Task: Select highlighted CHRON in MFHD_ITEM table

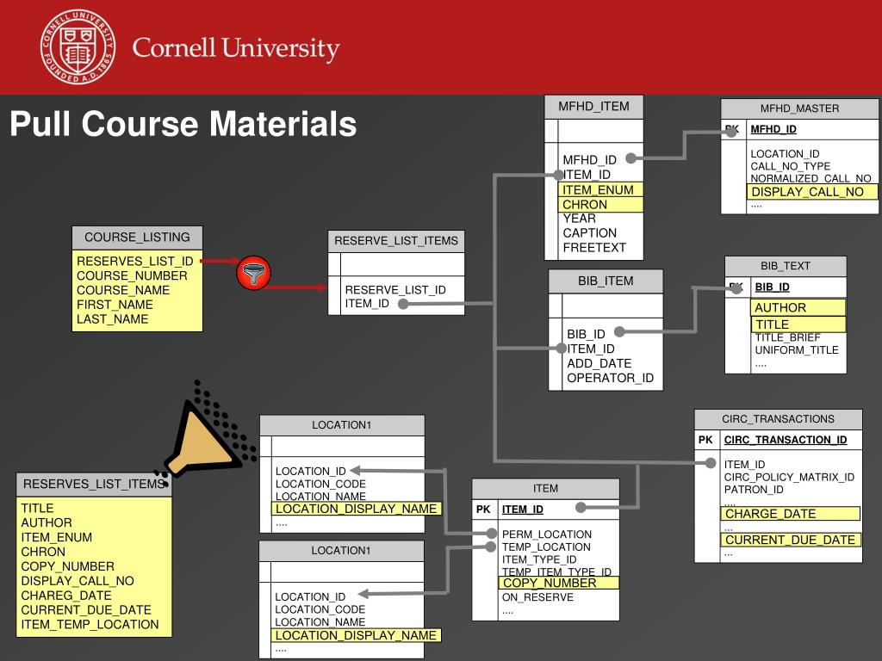Action: pyautogui.click(x=600, y=205)
